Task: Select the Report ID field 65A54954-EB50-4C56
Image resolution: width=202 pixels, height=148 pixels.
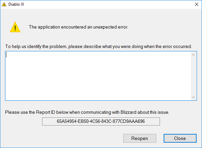Action: pos(101,121)
